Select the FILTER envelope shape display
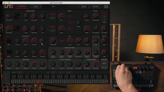The width and height of the screenshot is (164, 92). pyautogui.click(x=9, y=52)
